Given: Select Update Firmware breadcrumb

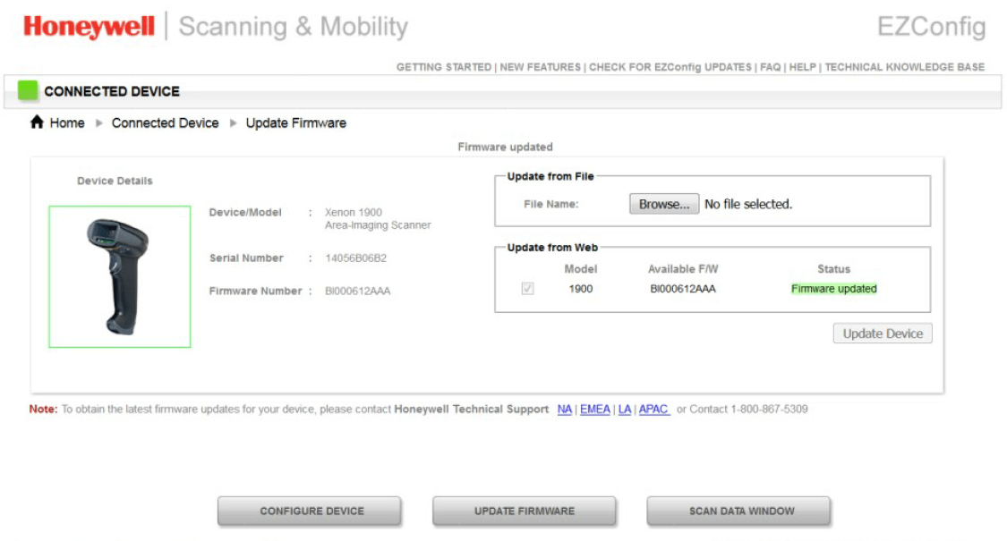Looking at the screenshot, I should 296,123.
